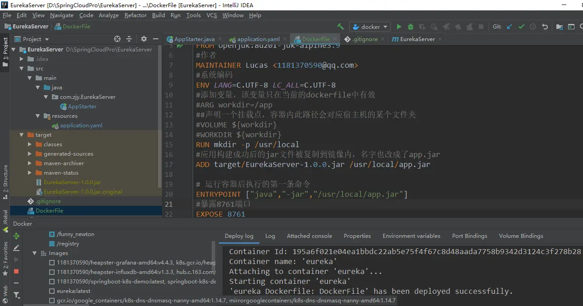Open the Project Structure icon

click(560, 27)
